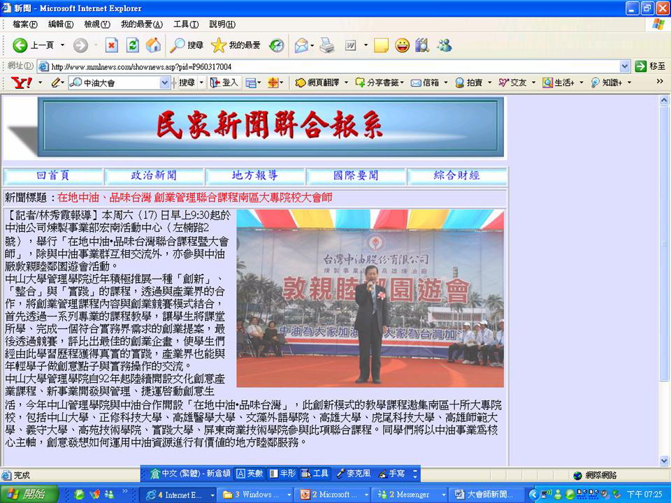Stop loading with the red X icon
The image size is (671, 503).
[x=112, y=45]
